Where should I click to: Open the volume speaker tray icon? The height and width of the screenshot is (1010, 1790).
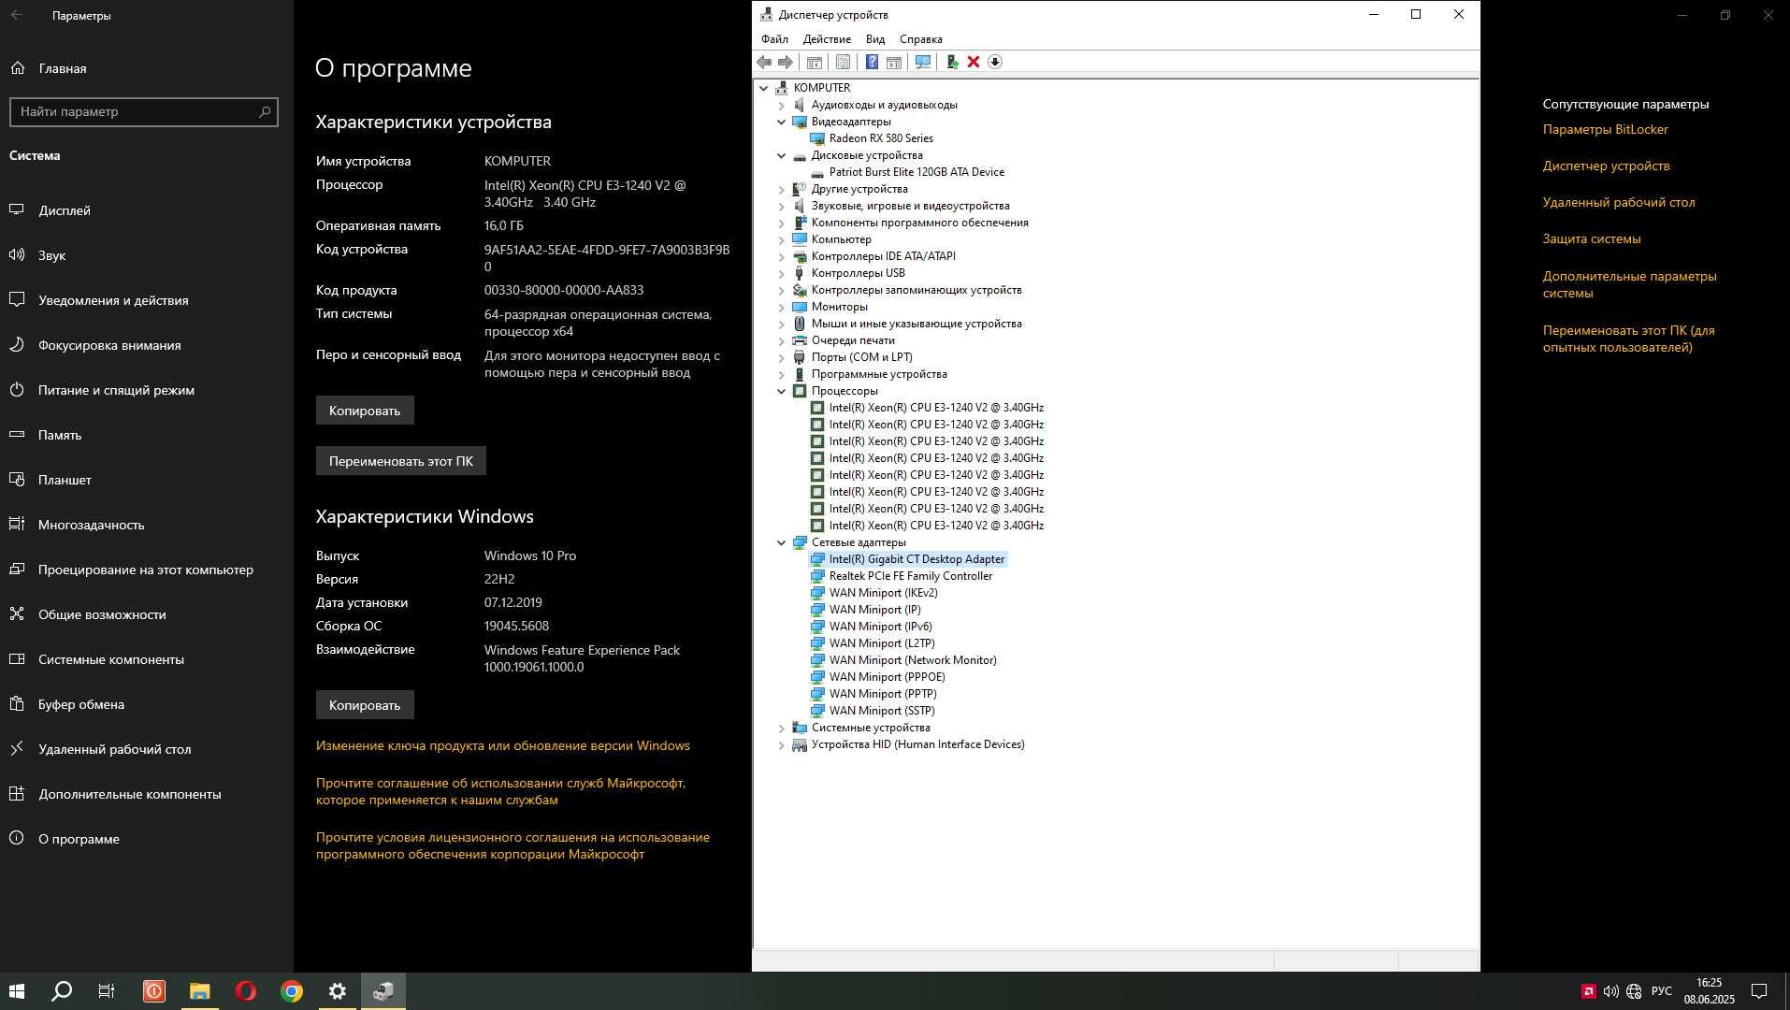(x=1610, y=991)
